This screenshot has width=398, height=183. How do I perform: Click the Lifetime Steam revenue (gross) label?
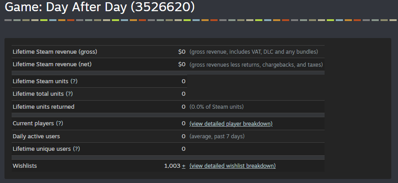tap(55, 52)
